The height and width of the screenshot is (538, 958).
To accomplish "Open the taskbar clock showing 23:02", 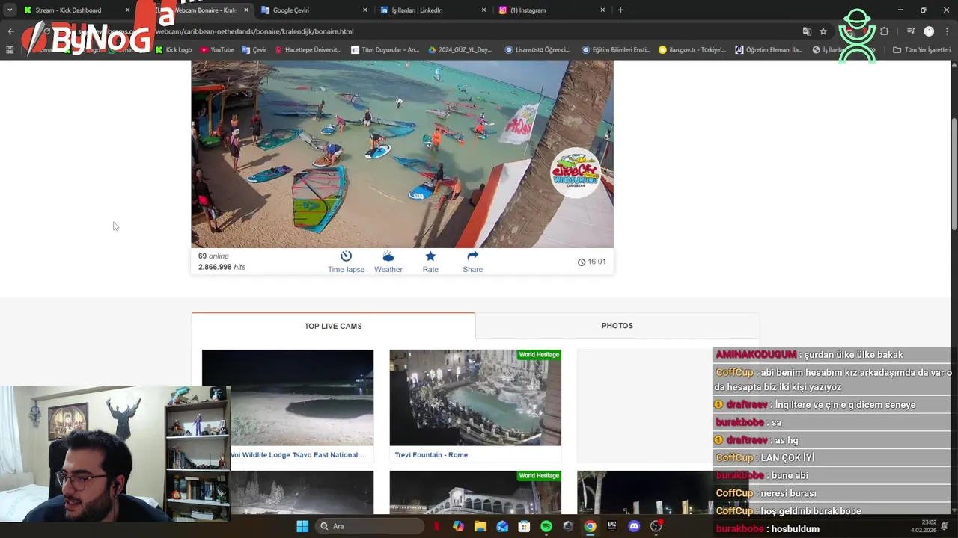I will coord(923,526).
